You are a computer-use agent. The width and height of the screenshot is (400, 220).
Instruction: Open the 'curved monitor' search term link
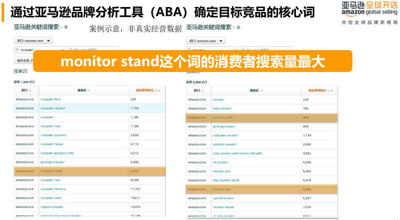click(x=223, y=198)
